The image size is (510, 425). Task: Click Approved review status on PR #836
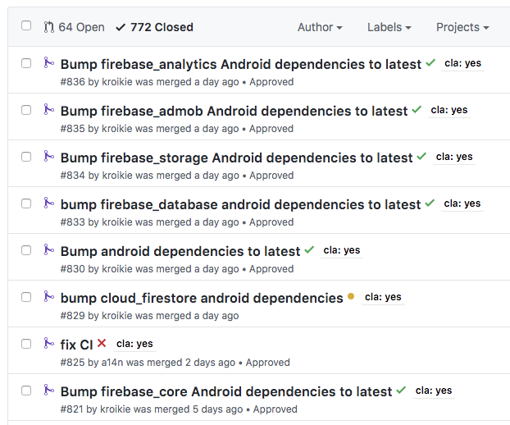pyautogui.click(x=271, y=82)
